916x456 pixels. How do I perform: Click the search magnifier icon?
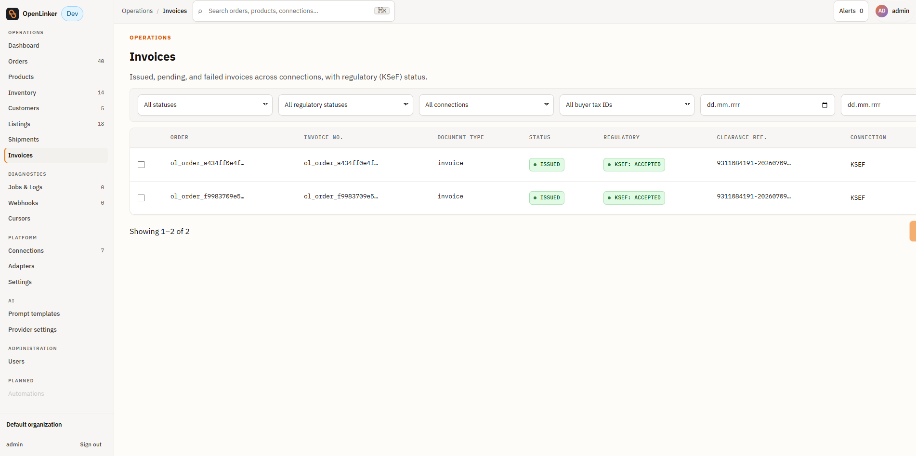(200, 11)
